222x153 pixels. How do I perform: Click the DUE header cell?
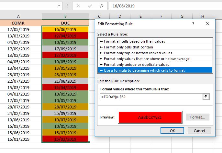[x=65, y=23]
